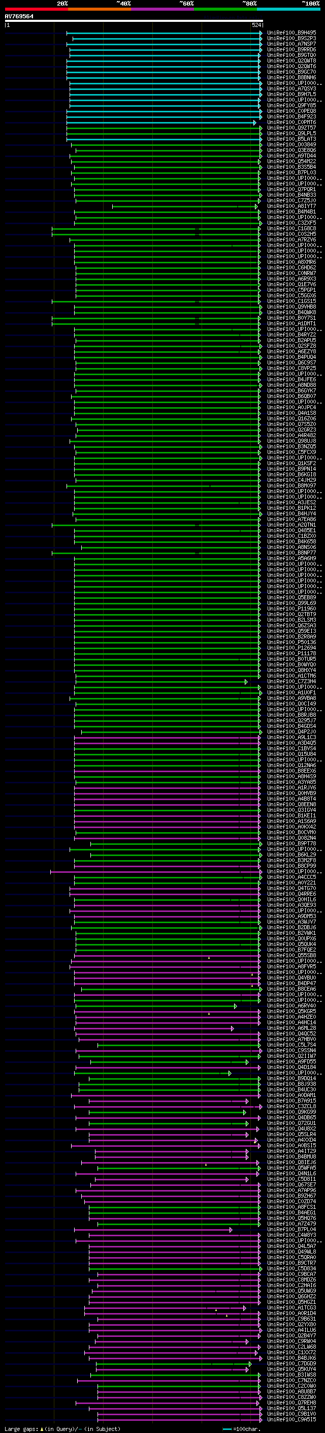The height and width of the screenshot is (1433, 325).
Task: Select the UniRef100_B1KEI1 label
Action: pyautogui.click(x=291, y=815)
